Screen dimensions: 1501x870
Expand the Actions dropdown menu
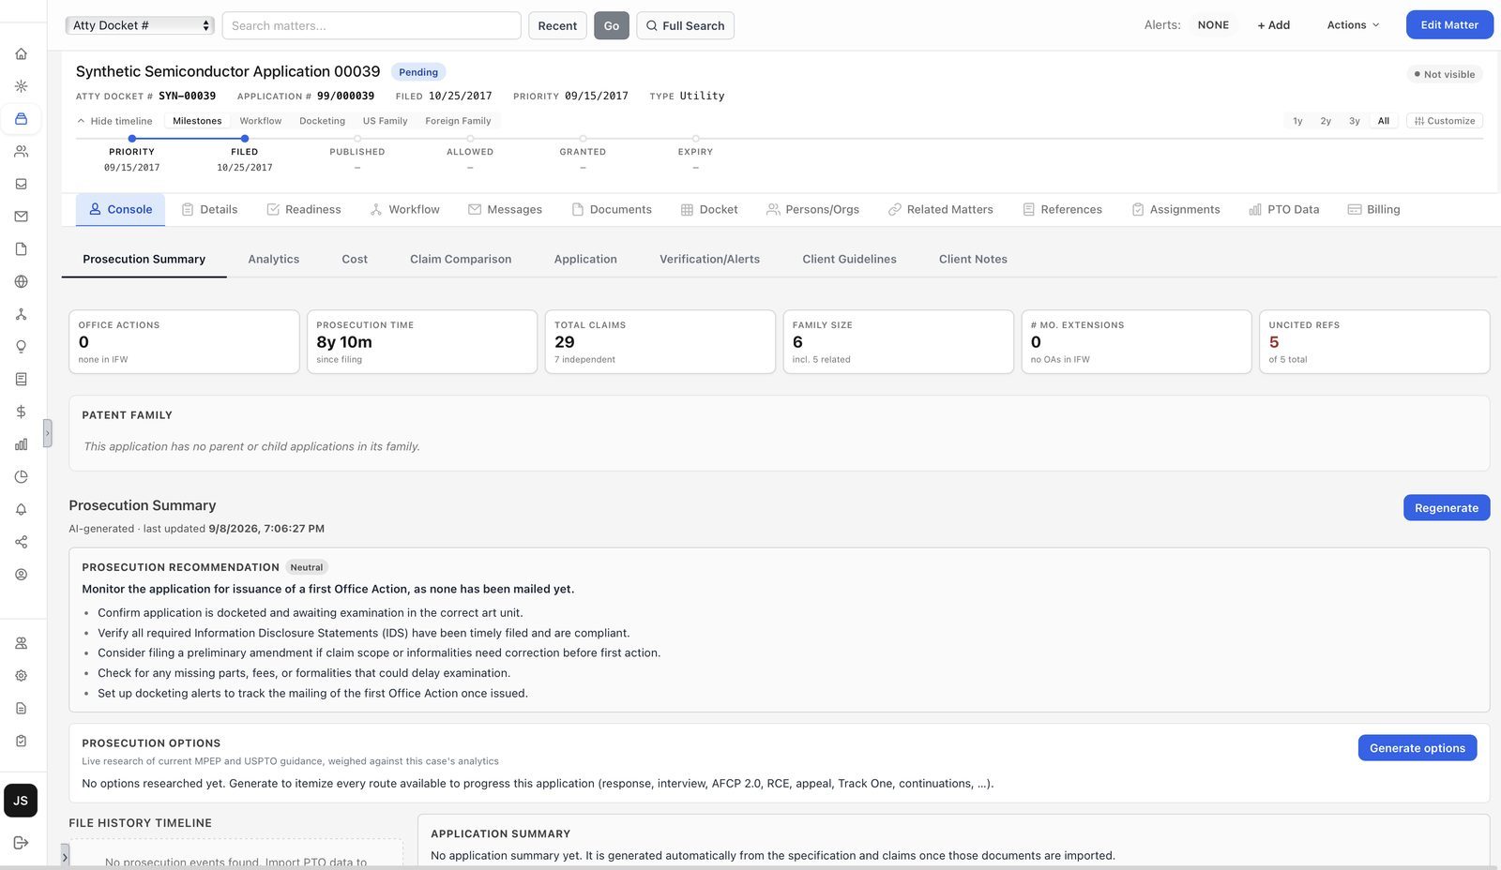coord(1353,25)
